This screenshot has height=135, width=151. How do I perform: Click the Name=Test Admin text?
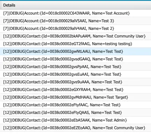coord(109,120)
